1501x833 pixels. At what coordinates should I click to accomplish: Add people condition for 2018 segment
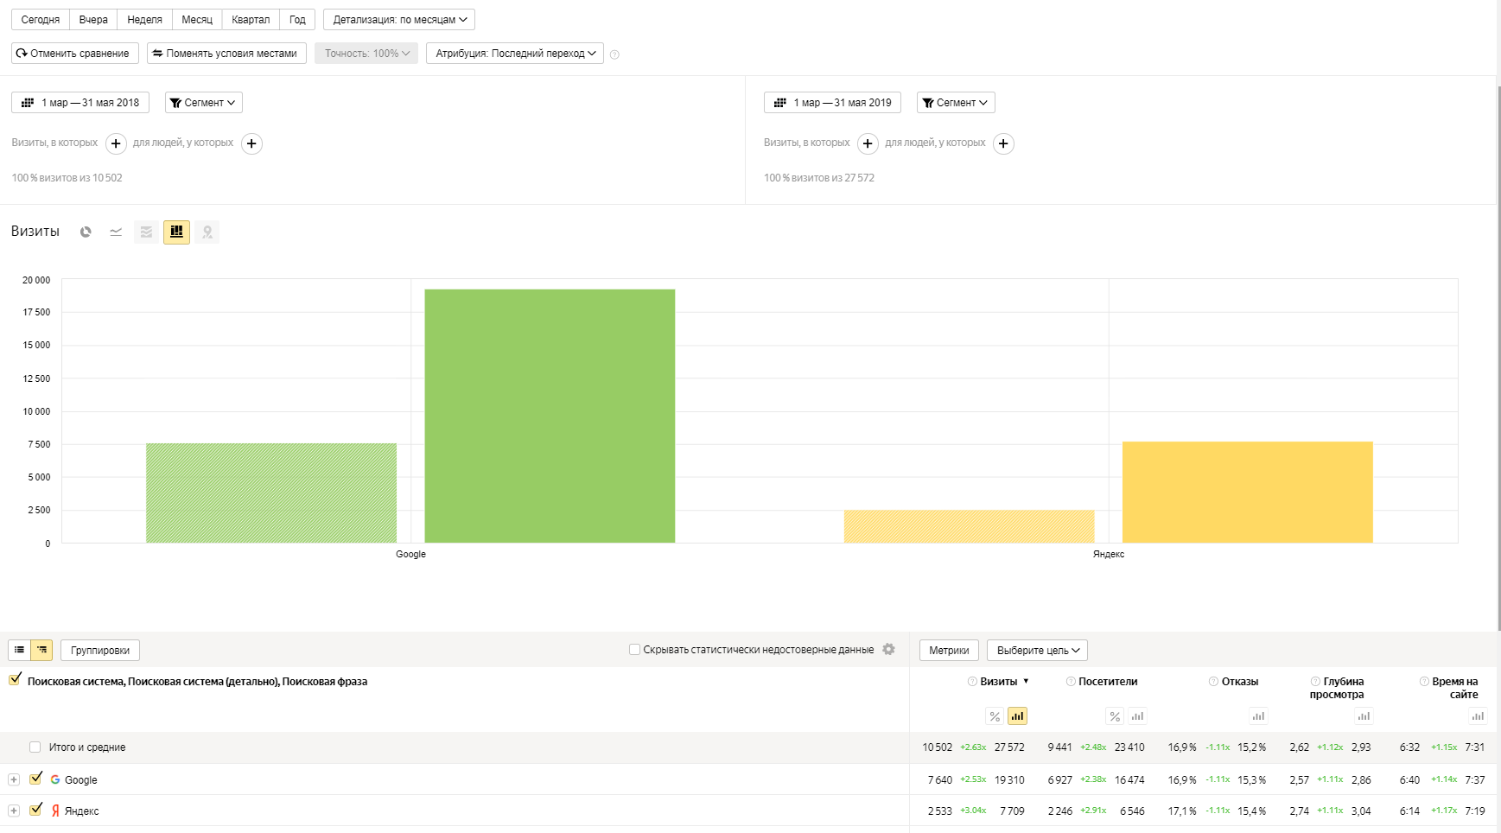point(251,143)
